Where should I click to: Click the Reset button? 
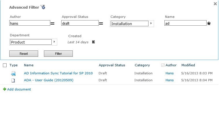tap(24, 54)
